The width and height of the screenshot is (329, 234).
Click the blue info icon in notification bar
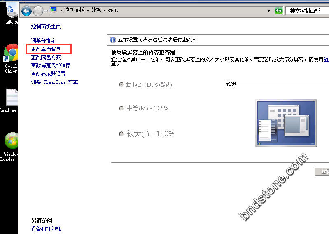coord(112,40)
